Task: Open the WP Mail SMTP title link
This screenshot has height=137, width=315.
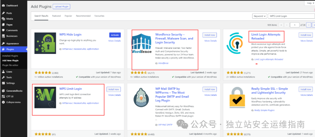Action: (172, 94)
